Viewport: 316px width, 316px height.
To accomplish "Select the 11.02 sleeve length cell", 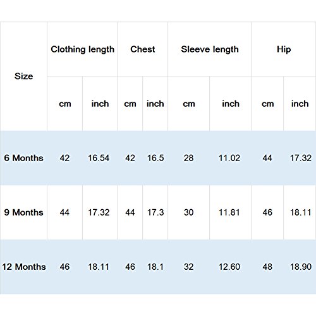I will [x=231, y=158].
